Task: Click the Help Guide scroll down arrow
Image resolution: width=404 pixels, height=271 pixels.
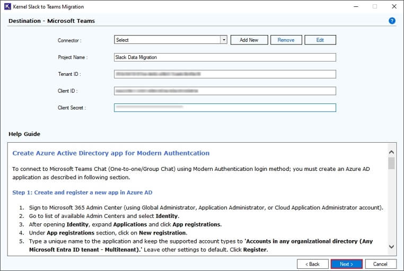Action: (391, 247)
